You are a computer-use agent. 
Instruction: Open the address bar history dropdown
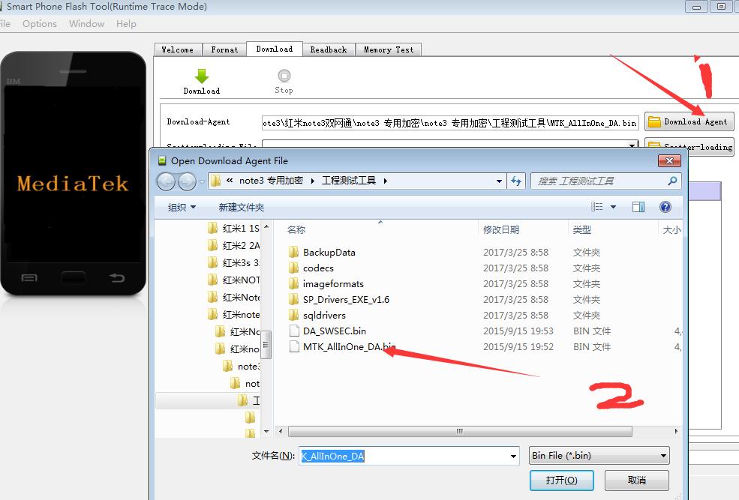coord(499,181)
